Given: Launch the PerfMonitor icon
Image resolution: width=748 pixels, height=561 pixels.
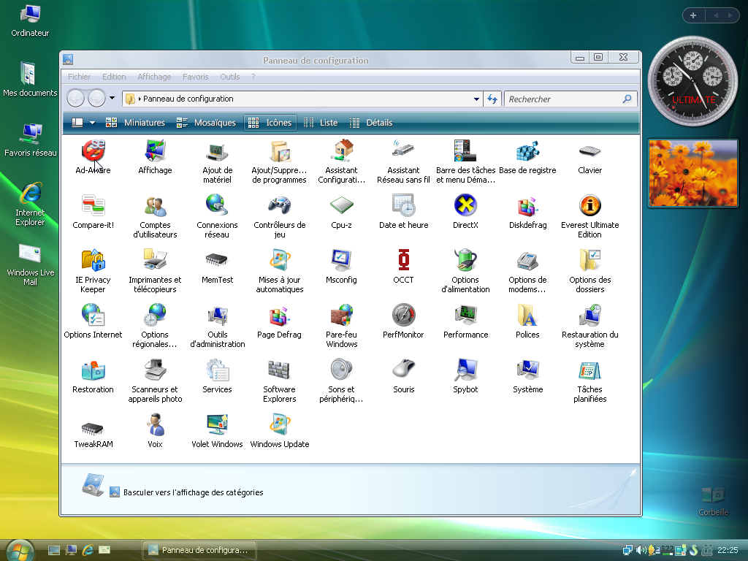Looking at the screenshot, I should coord(403,316).
